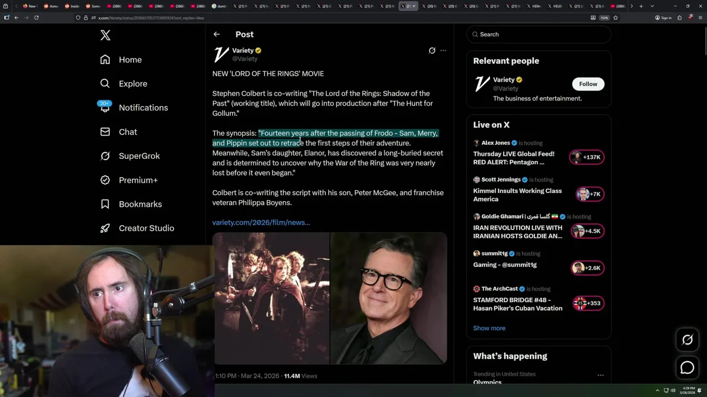Image resolution: width=707 pixels, height=397 pixels.
Task: Open the hobbits movie still thumbnail
Action: pos(271,298)
